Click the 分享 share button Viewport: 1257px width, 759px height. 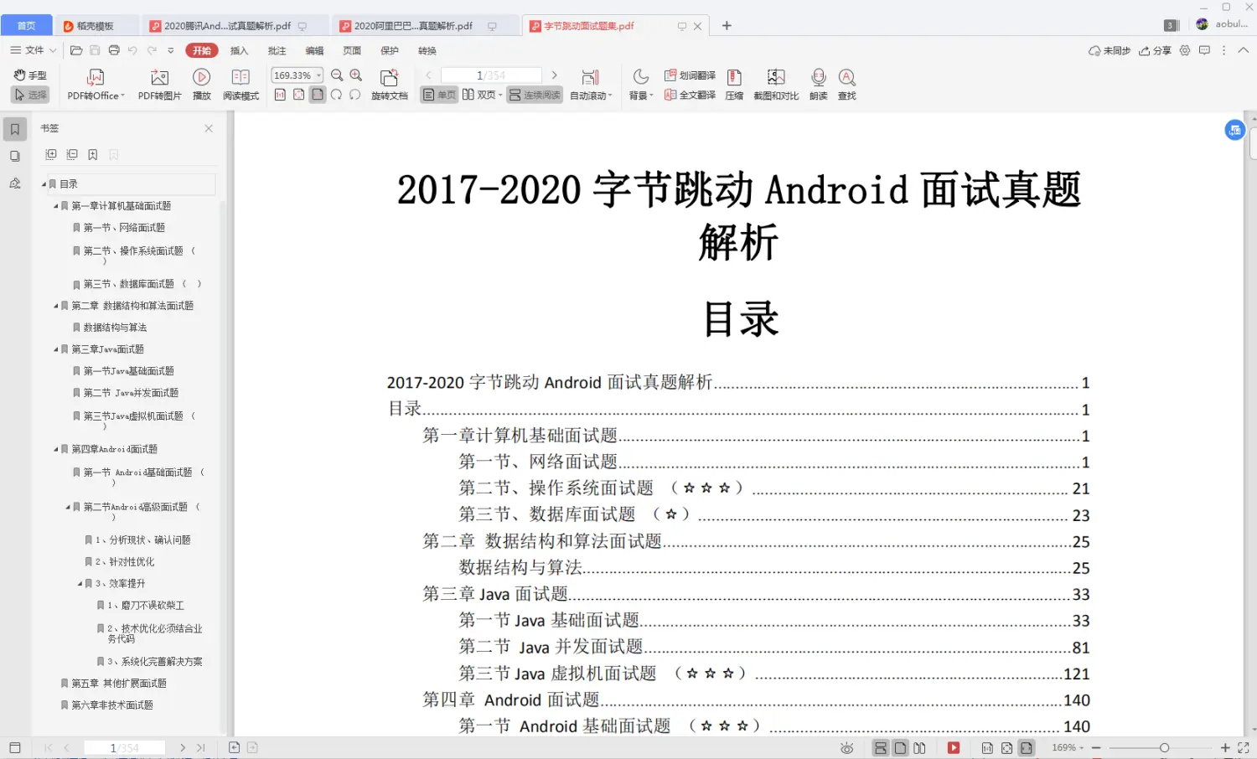click(1155, 50)
